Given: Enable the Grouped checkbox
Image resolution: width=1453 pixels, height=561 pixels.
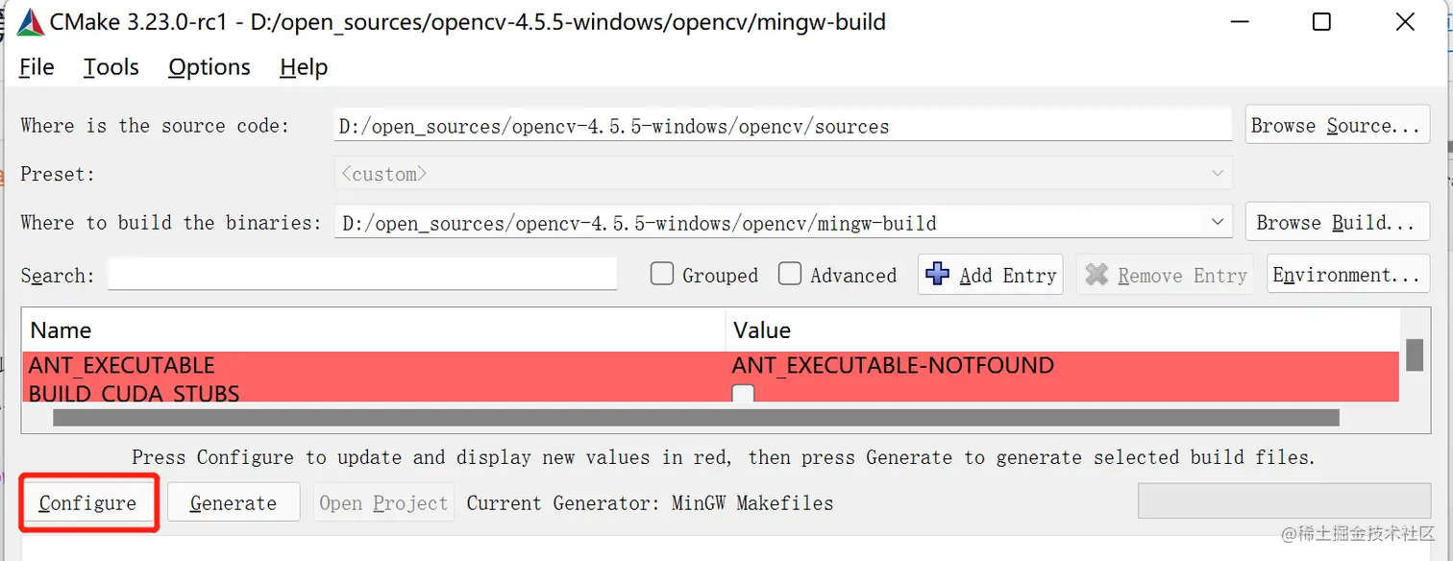Looking at the screenshot, I should pos(662,275).
